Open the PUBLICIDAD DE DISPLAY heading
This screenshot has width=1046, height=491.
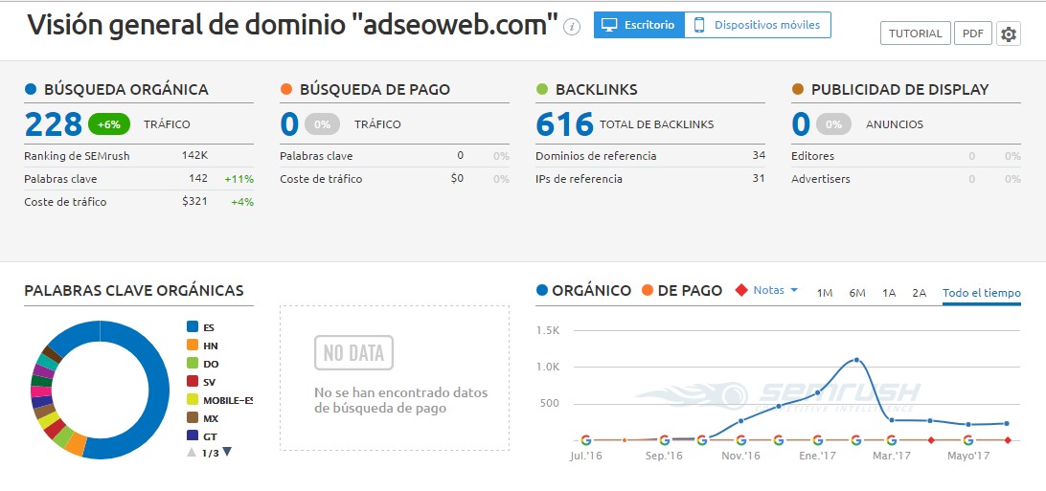pyautogui.click(x=899, y=89)
